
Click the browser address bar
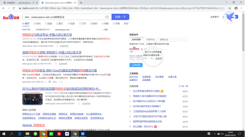pos(123,8)
